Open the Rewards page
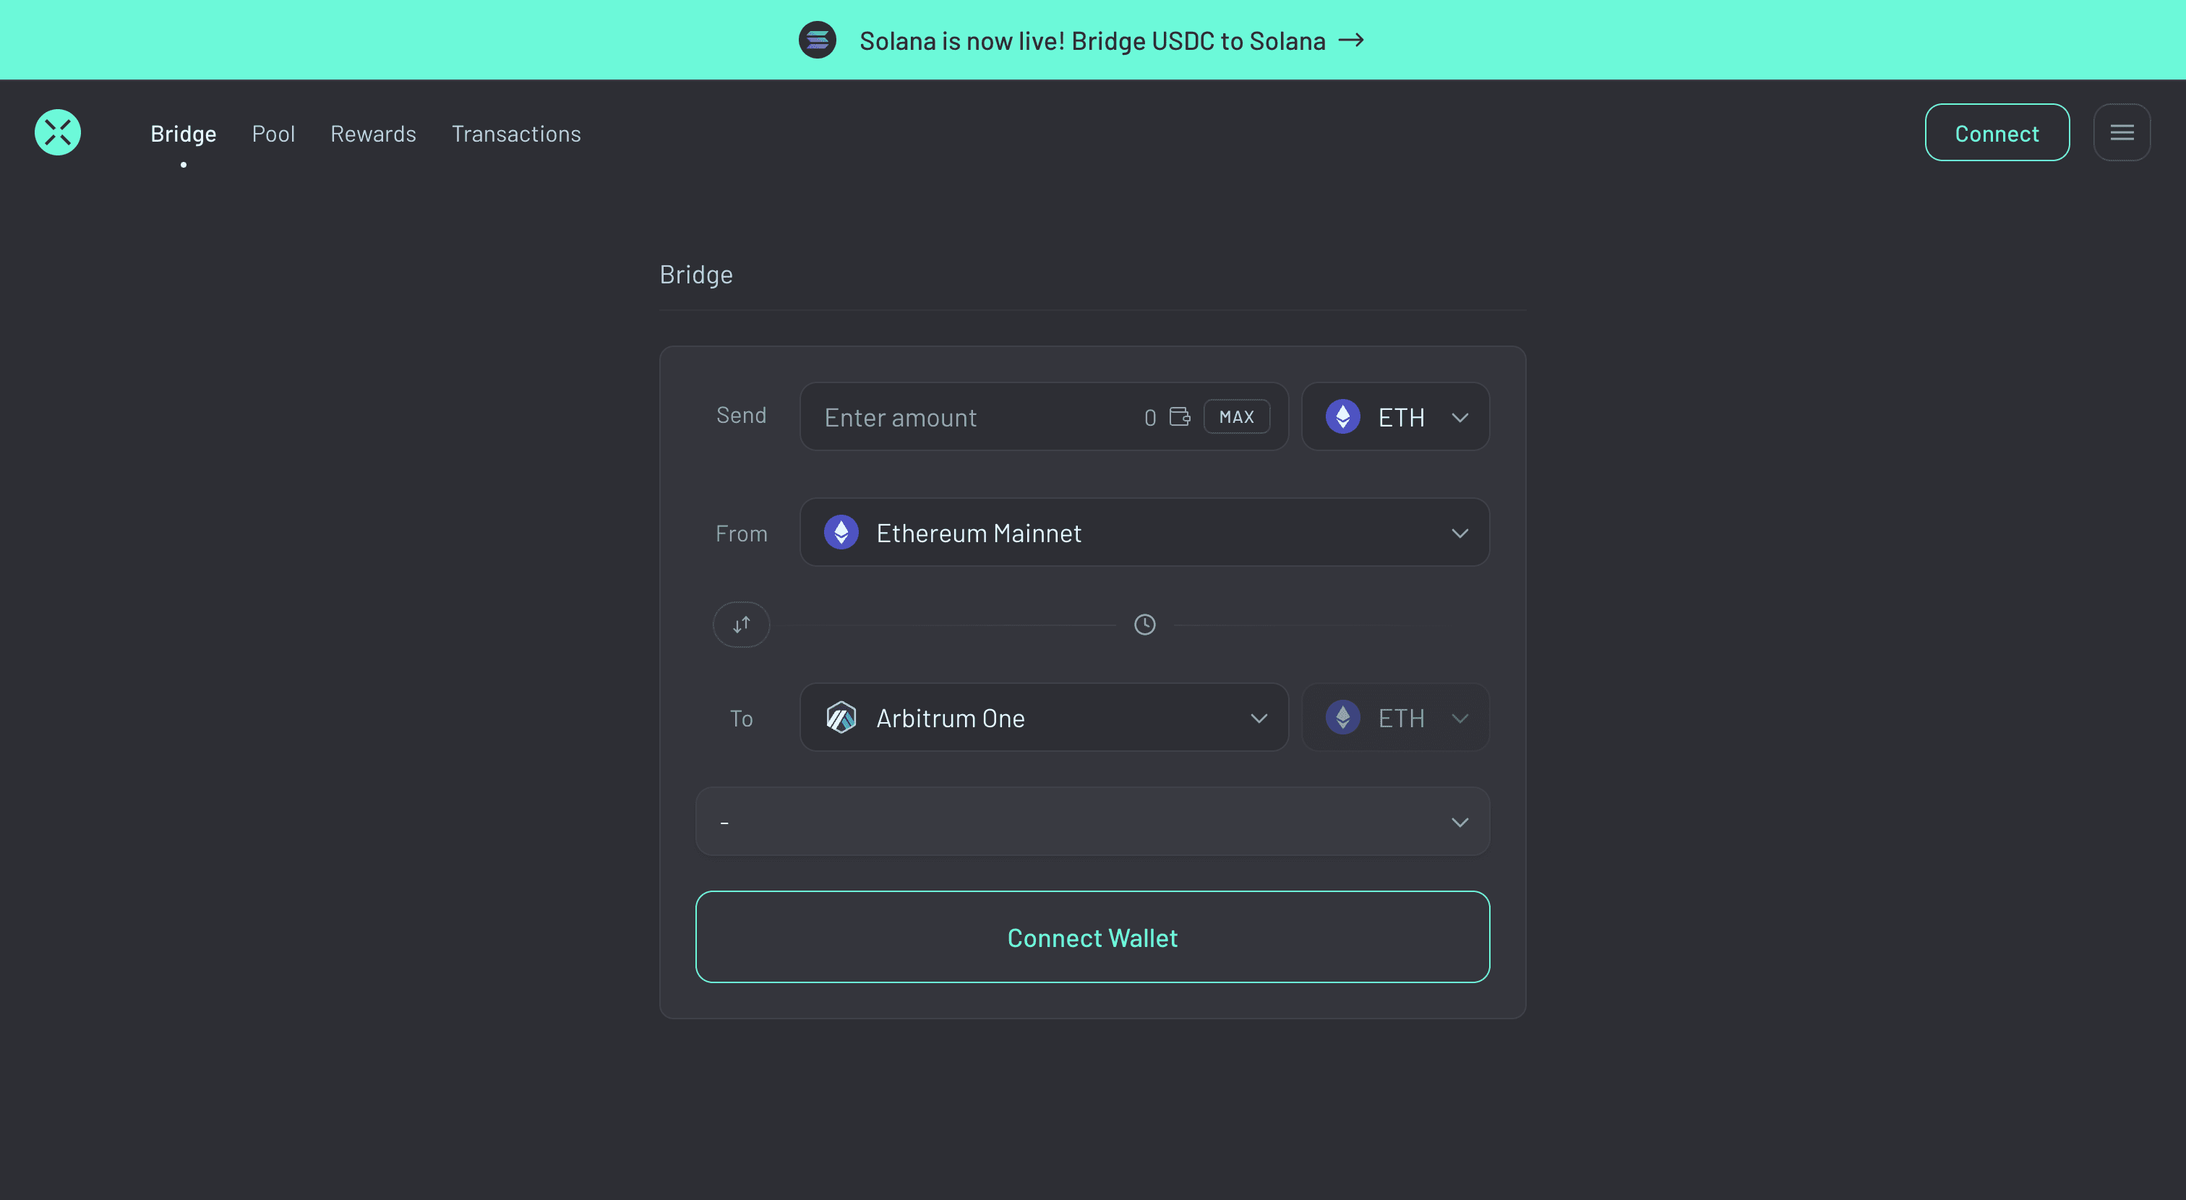Image resolution: width=2186 pixels, height=1200 pixels. 372,133
